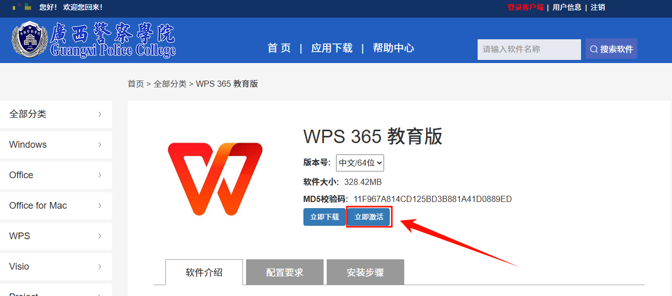Go to 首页 in the top navigation

[279, 48]
